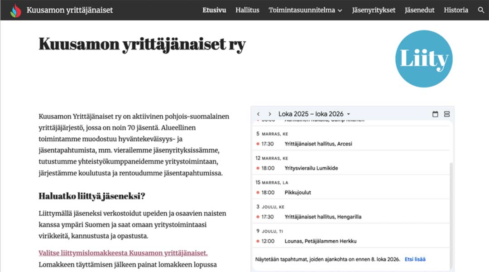Screen dimensions: 489x272
Task: Open the Jäsenedut menu item
Action: [419, 10]
